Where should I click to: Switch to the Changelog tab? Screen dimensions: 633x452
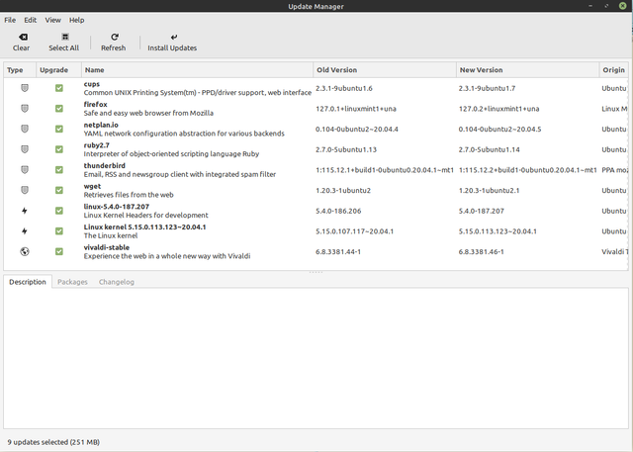pos(117,282)
